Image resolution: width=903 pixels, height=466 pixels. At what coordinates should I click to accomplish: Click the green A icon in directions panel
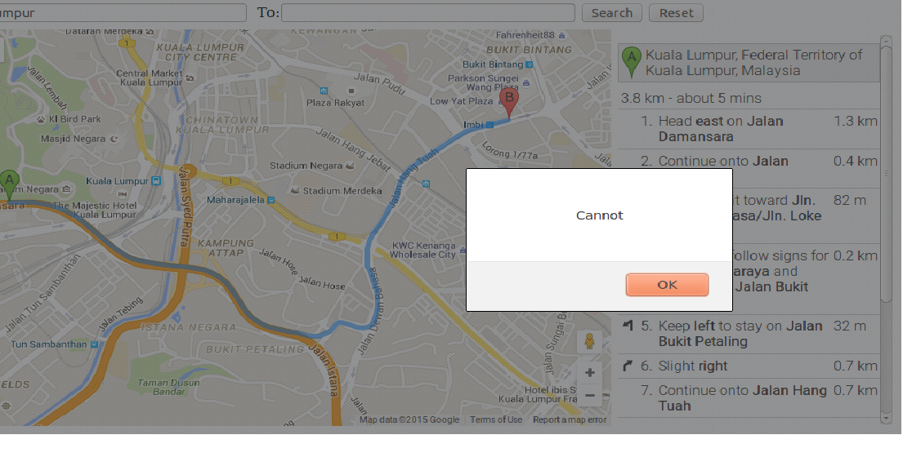(631, 62)
